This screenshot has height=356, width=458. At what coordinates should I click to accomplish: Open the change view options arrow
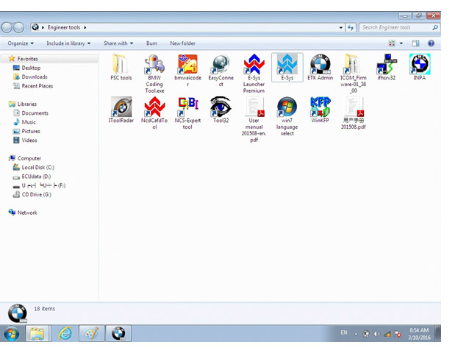coord(401,43)
